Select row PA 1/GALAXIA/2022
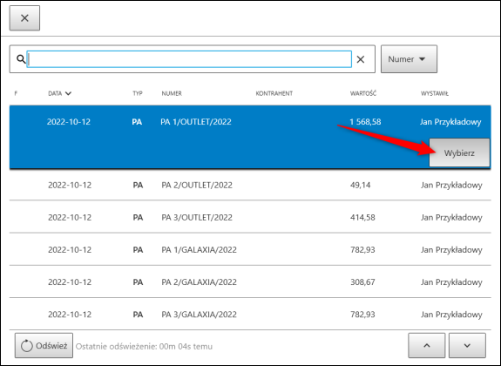Viewport: 501px width, 366px height. (250, 249)
